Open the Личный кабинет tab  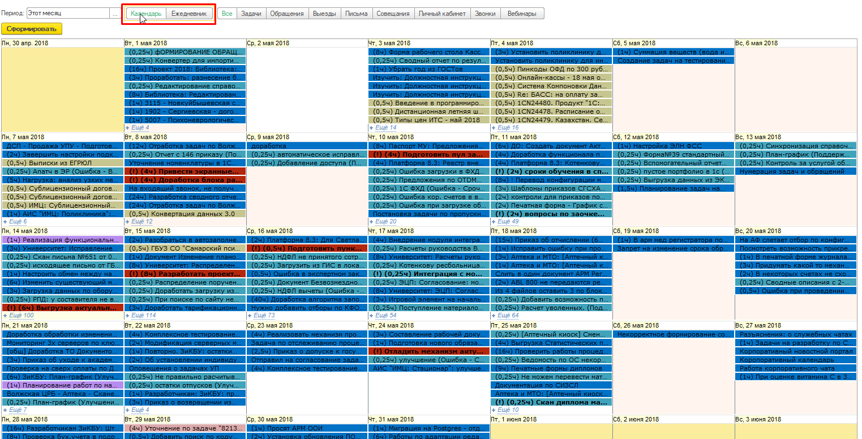442,14
